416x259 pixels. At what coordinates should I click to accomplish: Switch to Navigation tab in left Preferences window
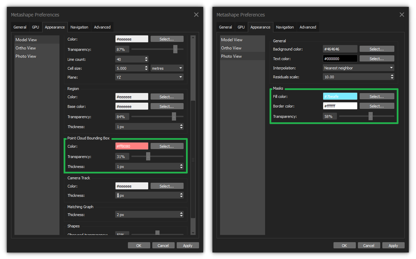79,27
